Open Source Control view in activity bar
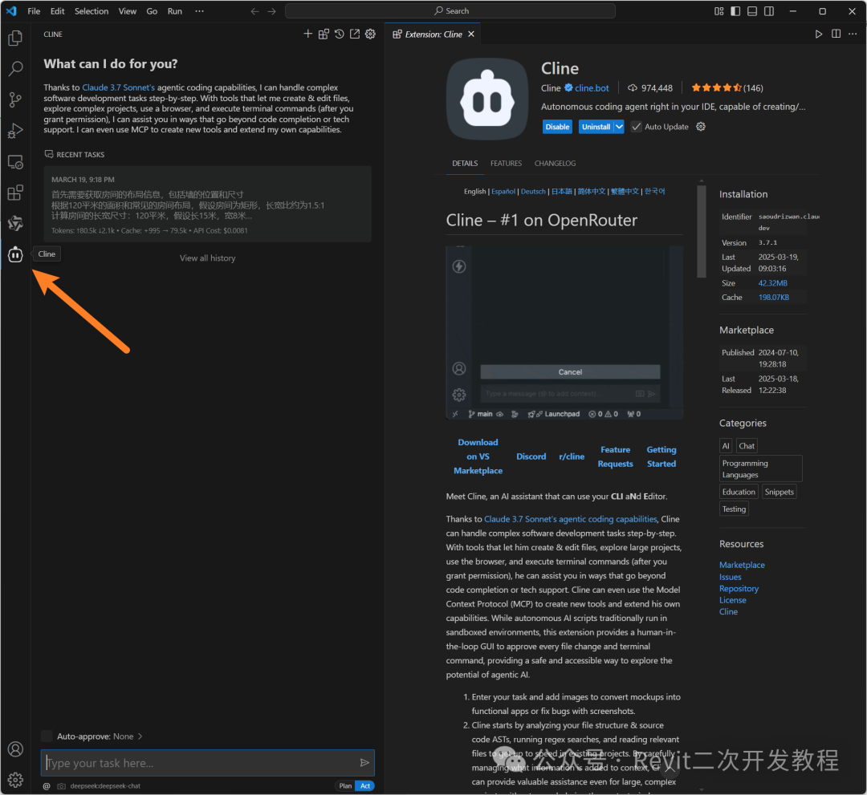 (x=15, y=100)
